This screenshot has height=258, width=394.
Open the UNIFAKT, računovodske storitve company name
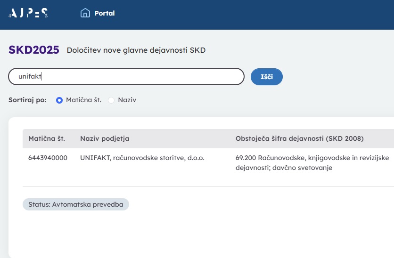[142, 158]
